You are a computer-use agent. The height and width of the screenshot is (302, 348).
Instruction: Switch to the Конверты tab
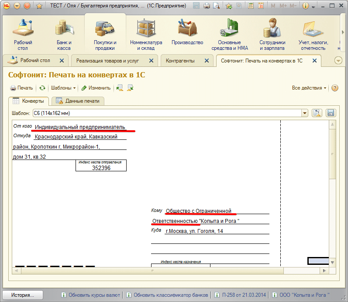click(x=29, y=101)
